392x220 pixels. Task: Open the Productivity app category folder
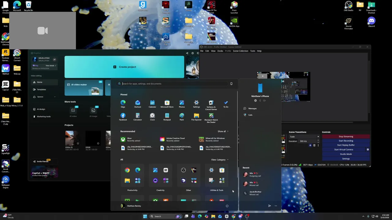[132, 175]
